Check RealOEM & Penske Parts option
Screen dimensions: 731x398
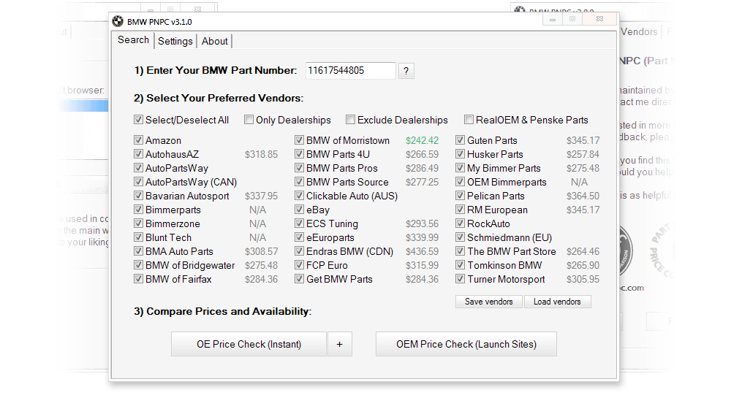[x=469, y=120]
